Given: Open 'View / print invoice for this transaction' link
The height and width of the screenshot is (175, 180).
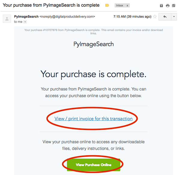Looking at the screenshot, I should [93, 119].
